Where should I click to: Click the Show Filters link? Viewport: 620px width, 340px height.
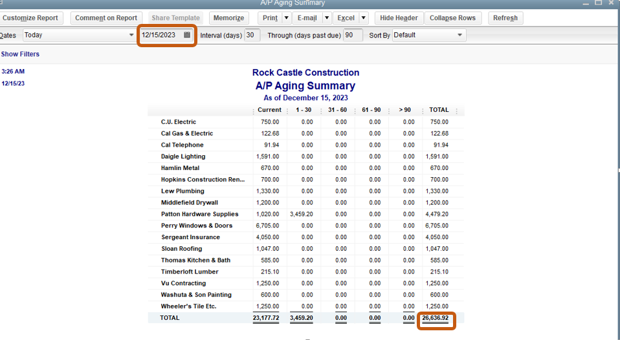[x=20, y=54]
